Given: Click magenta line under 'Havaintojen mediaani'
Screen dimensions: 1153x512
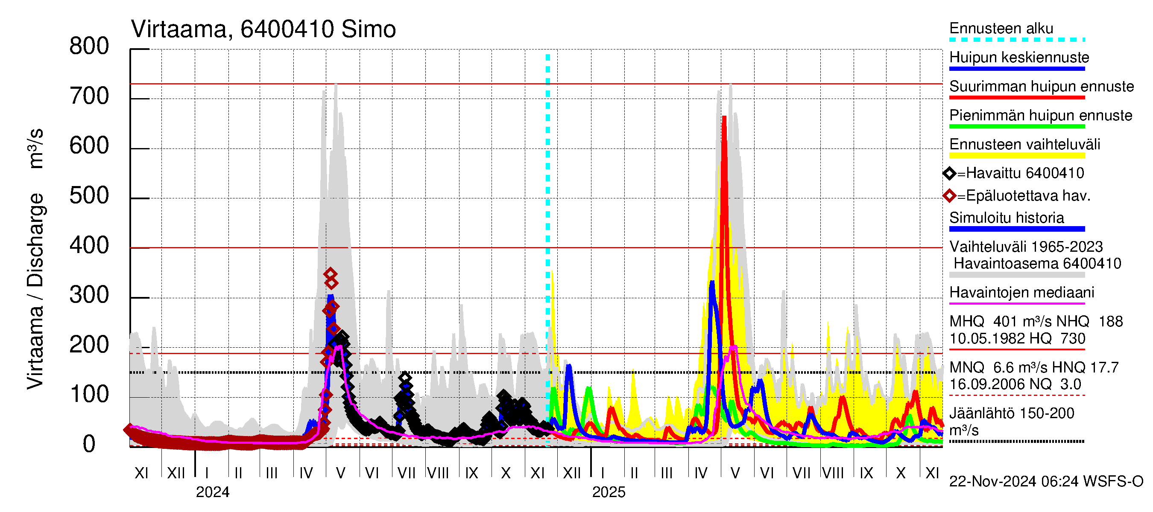Looking at the screenshot, I should pyautogui.click(x=1017, y=304).
